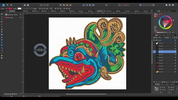Delete layer with the trash icon
This screenshot has width=178, height=100.
[176, 82]
